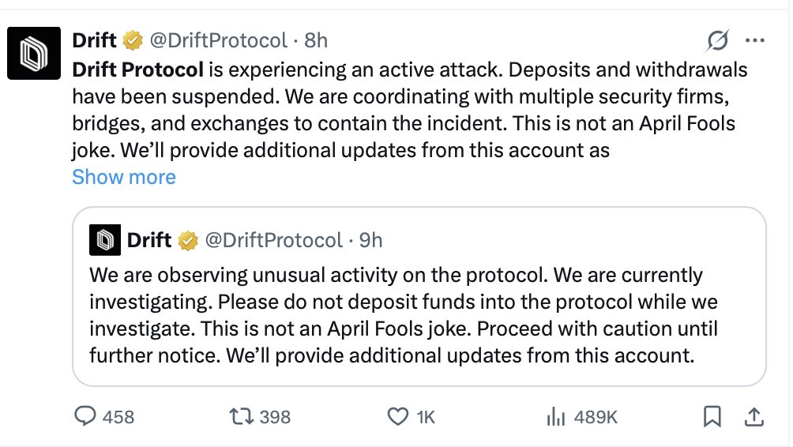Open Drift profile avatar at top left
The image size is (793, 447).
(34, 54)
